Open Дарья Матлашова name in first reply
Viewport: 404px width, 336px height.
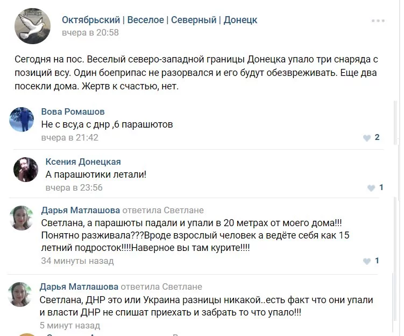coord(80,210)
